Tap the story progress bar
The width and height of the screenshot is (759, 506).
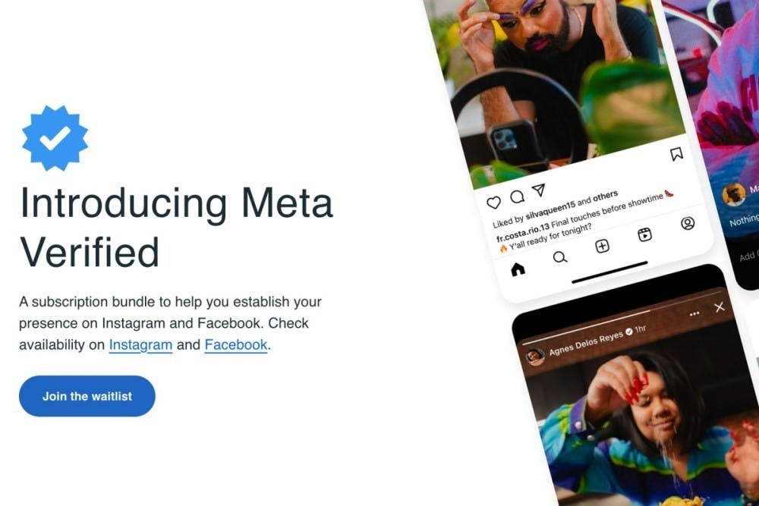tap(621, 316)
